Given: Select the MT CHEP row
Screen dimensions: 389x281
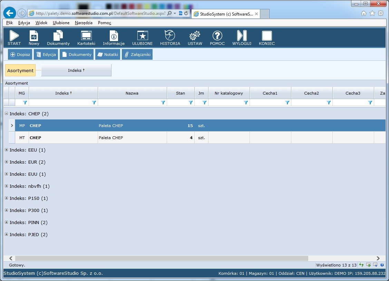Looking at the screenshot, I should tap(104, 138).
